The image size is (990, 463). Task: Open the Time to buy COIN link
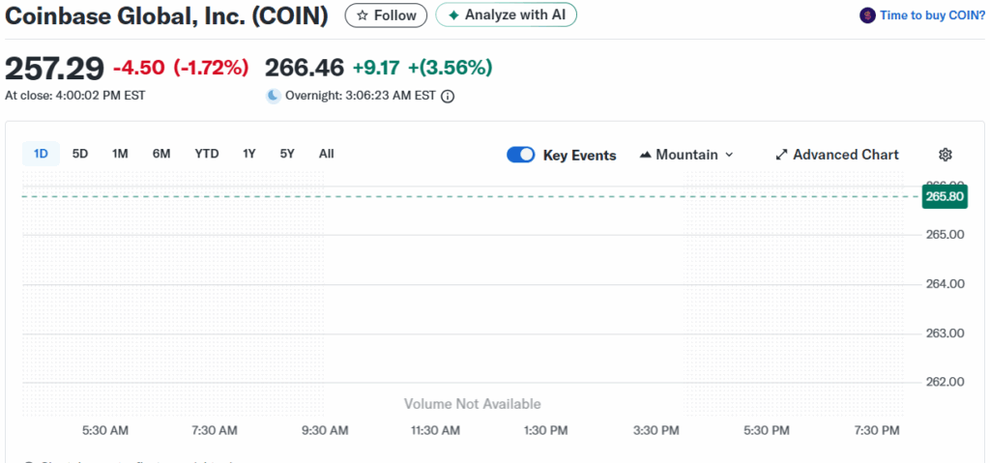[930, 15]
